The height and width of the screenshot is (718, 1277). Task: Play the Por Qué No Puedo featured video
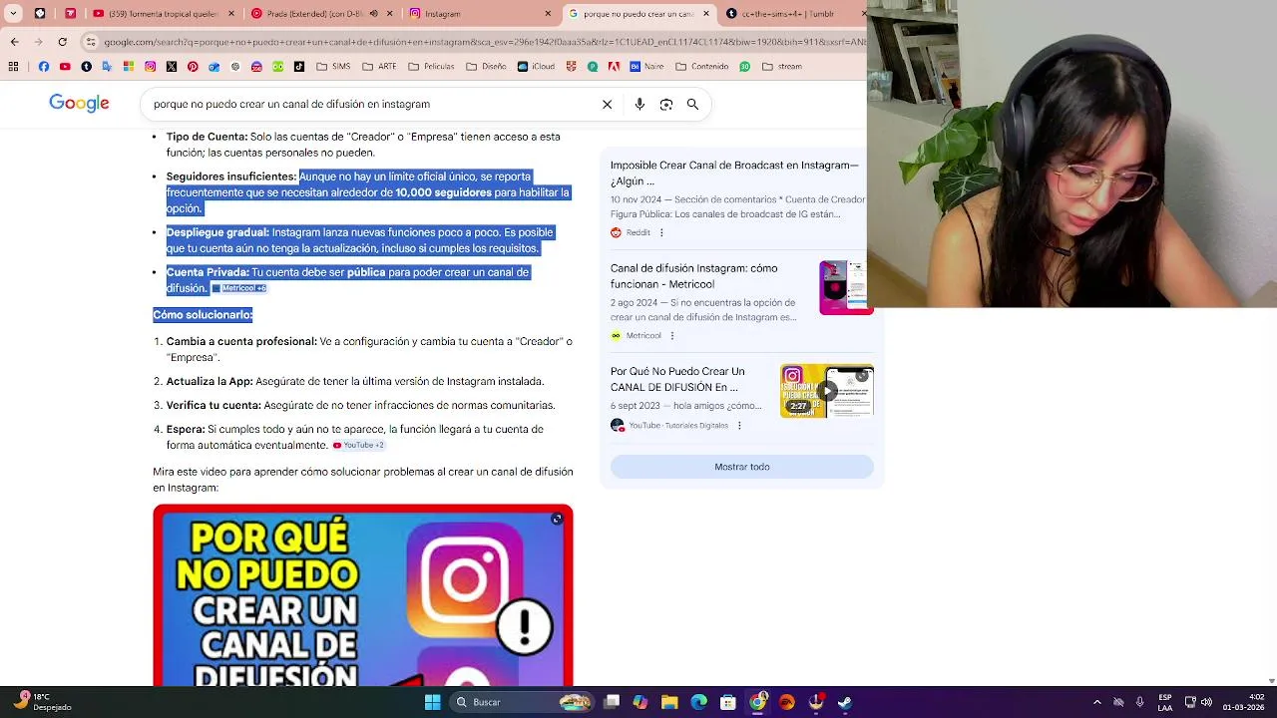363,596
